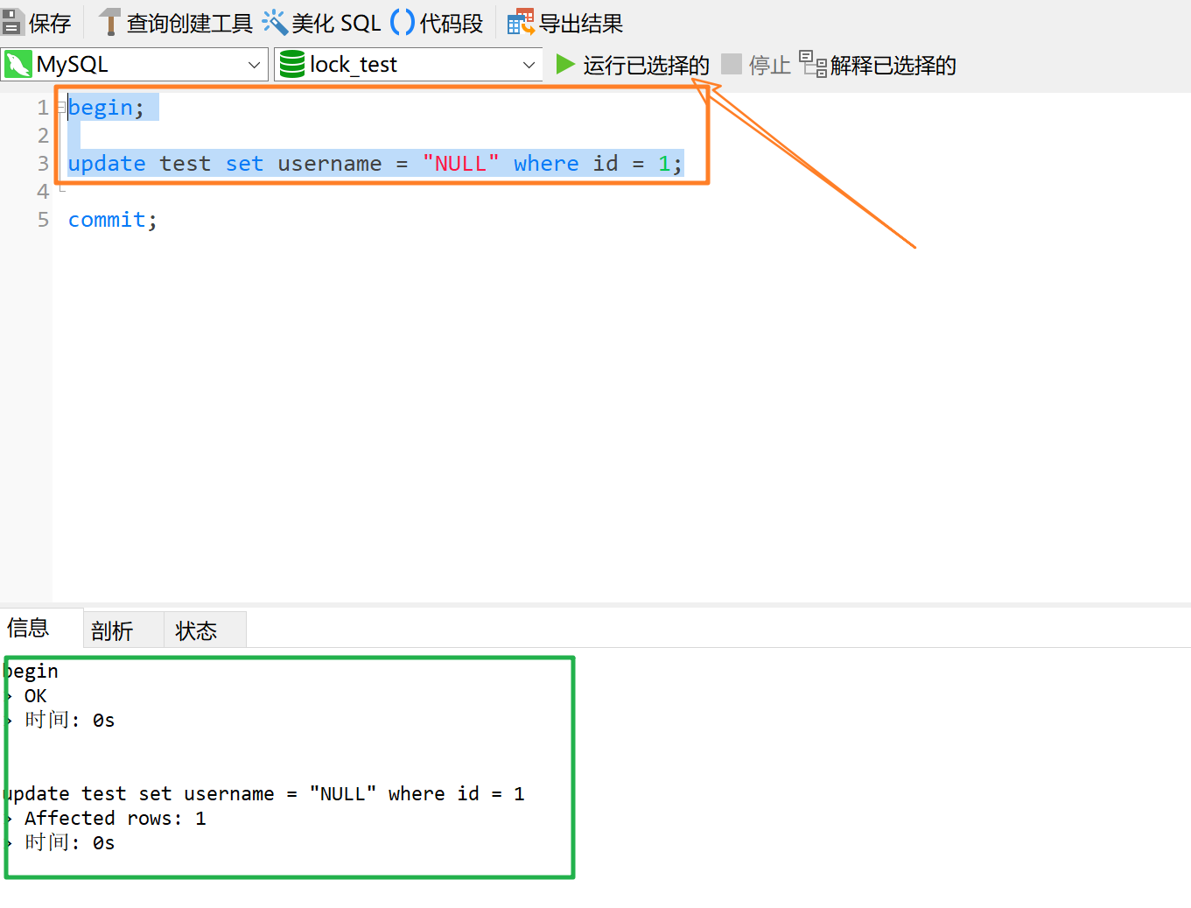Click the update keyword in the editor
1191x908 pixels.
click(x=107, y=164)
